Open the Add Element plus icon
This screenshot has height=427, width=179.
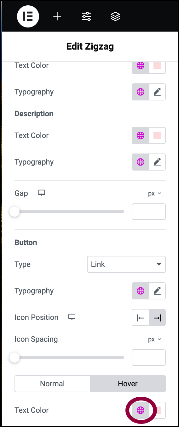pyautogui.click(x=57, y=16)
